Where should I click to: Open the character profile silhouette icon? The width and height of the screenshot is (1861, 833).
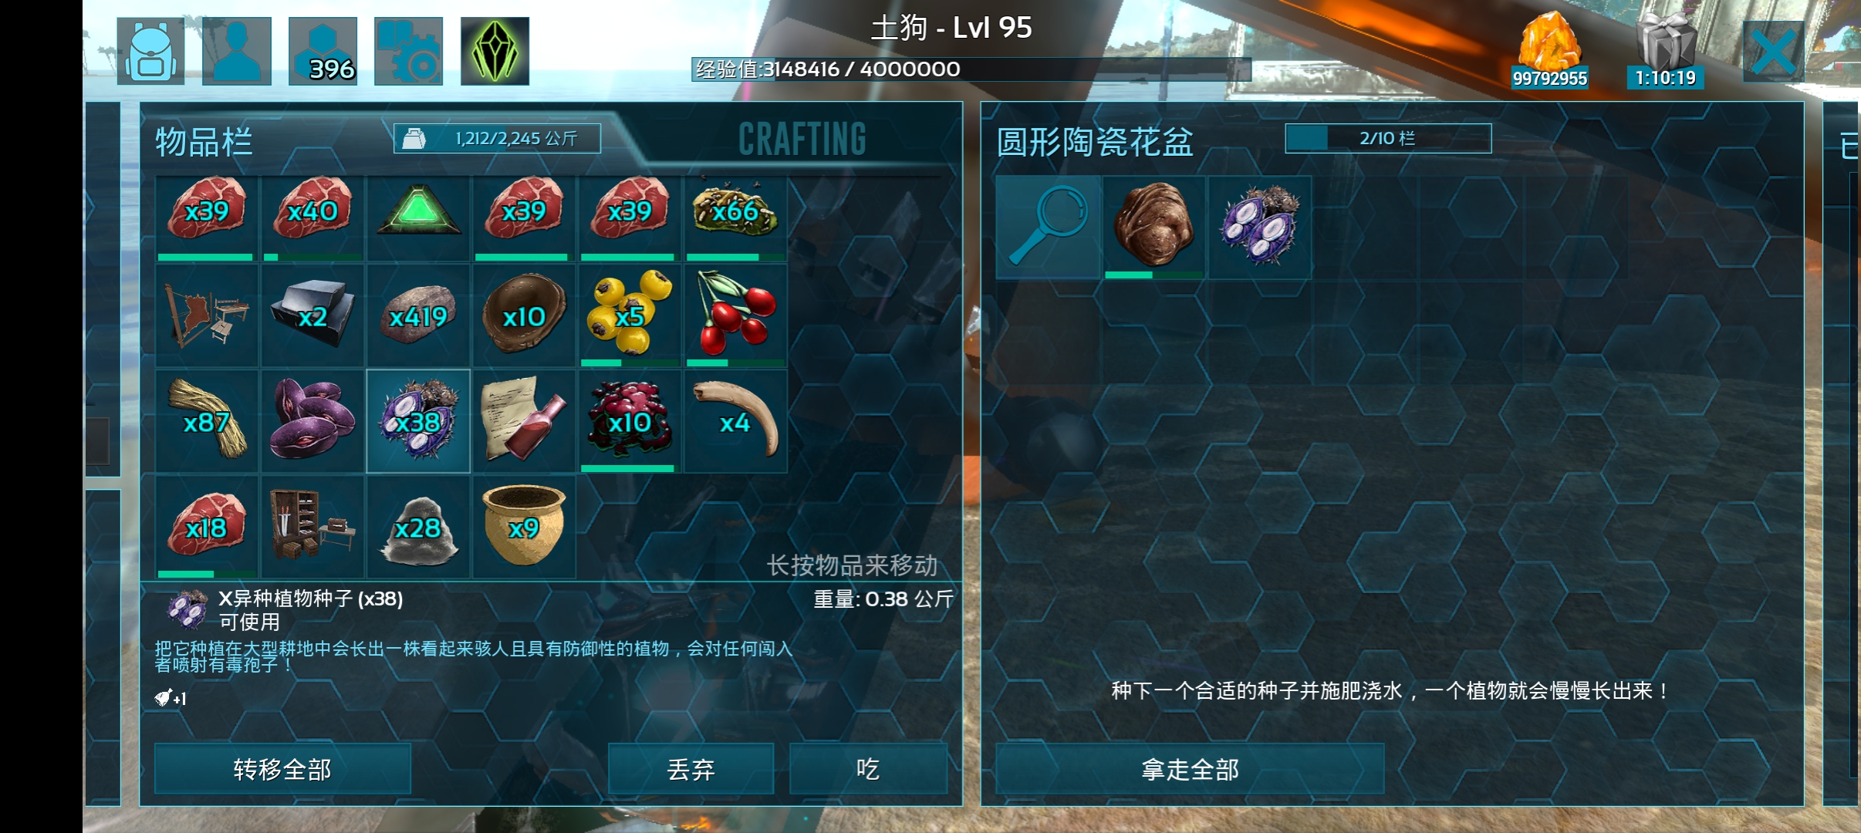point(237,51)
